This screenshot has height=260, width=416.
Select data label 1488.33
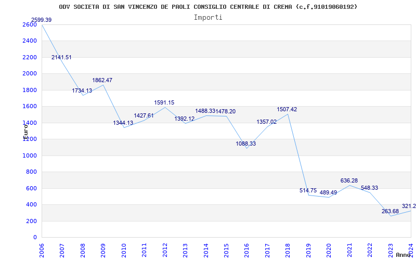click(x=205, y=111)
